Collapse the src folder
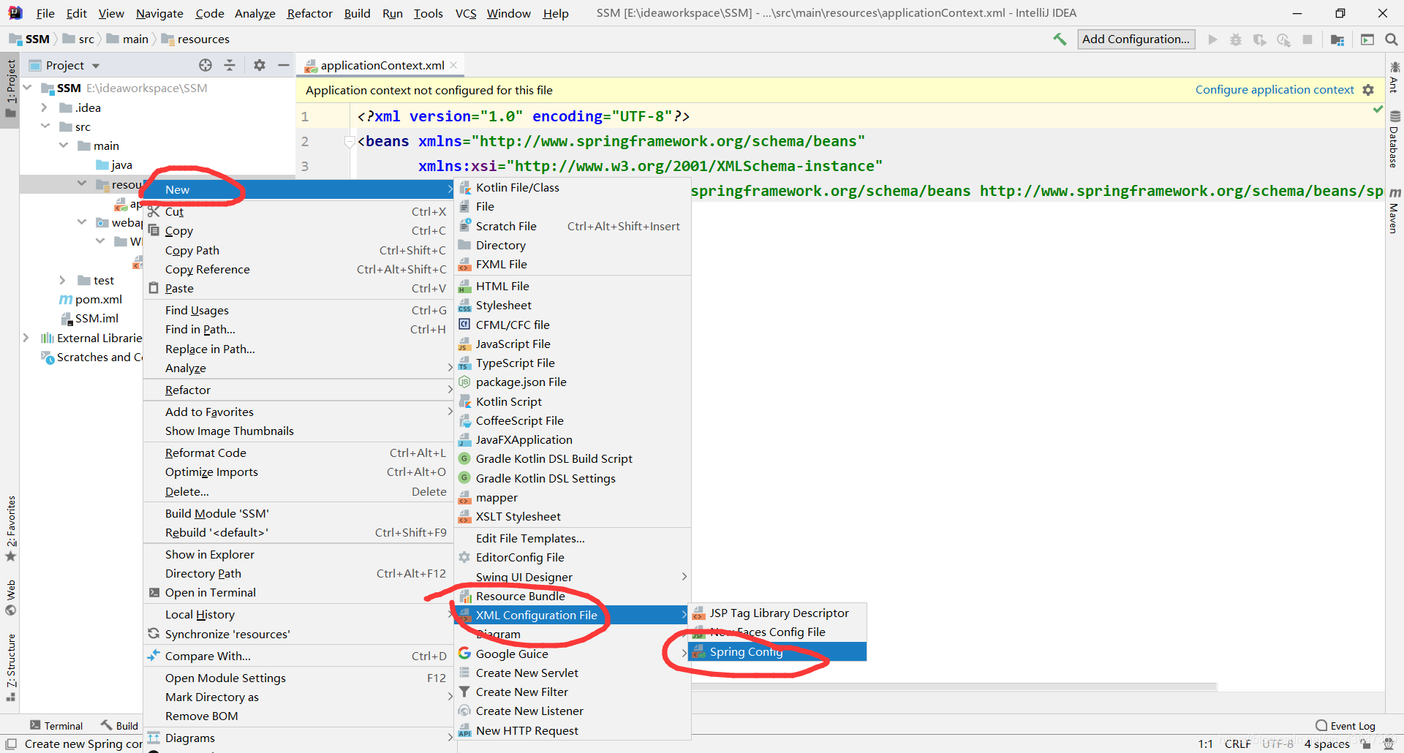The width and height of the screenshot is (1404, 753). (x=45, y=126)
